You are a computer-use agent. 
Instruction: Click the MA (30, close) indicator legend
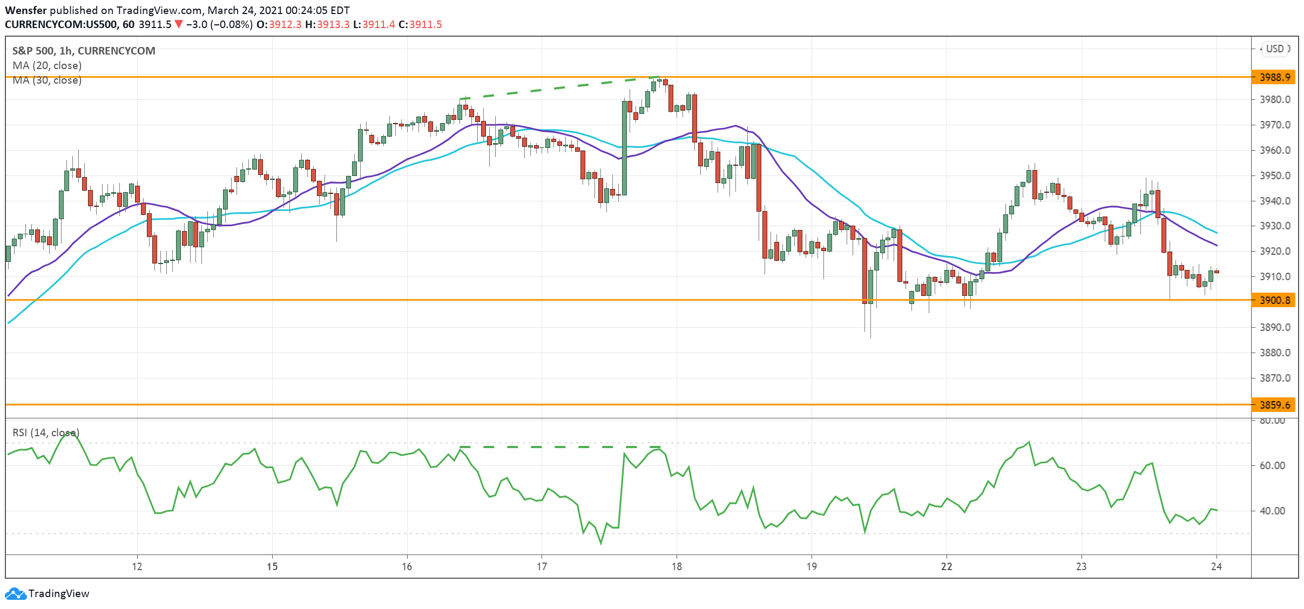[47, 80]
